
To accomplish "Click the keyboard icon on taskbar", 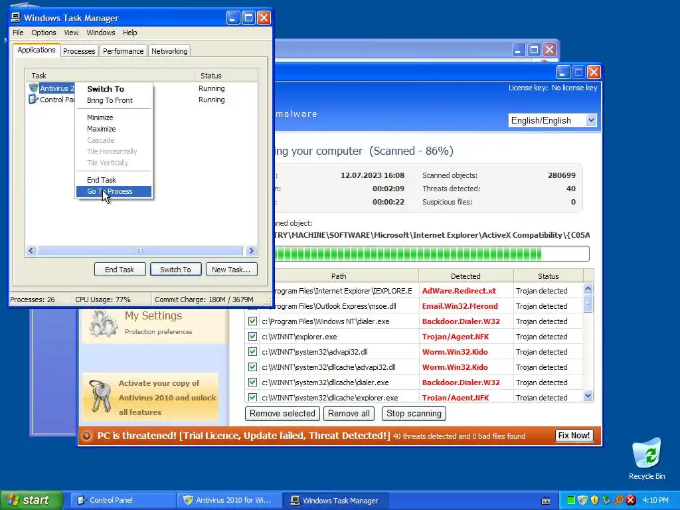I will click(546, 501).
